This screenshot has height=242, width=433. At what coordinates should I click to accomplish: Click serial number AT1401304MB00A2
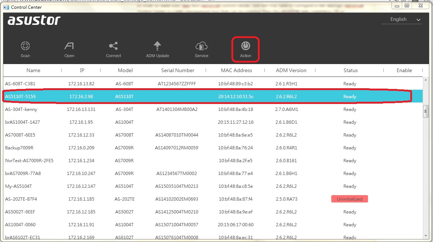click(x=177, y=109)
